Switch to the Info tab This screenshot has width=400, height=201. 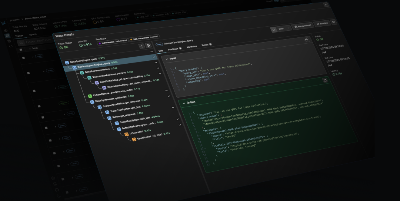point(161,50)
